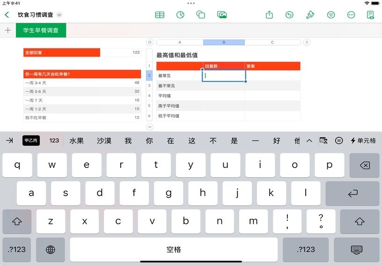
Task: Open the formula keyboard with the equals icon
Action: coord(339,141)
